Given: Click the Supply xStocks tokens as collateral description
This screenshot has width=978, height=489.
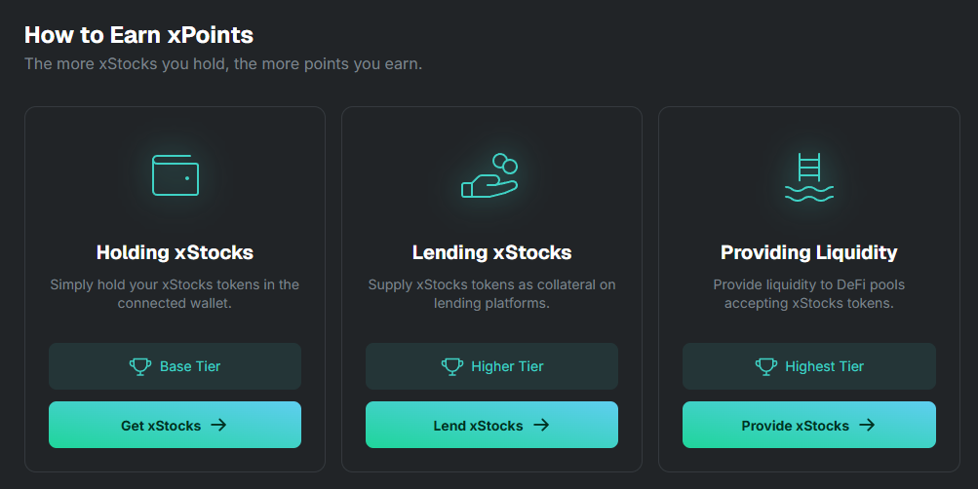Looking at the screenshot, I should click(491, 293).
